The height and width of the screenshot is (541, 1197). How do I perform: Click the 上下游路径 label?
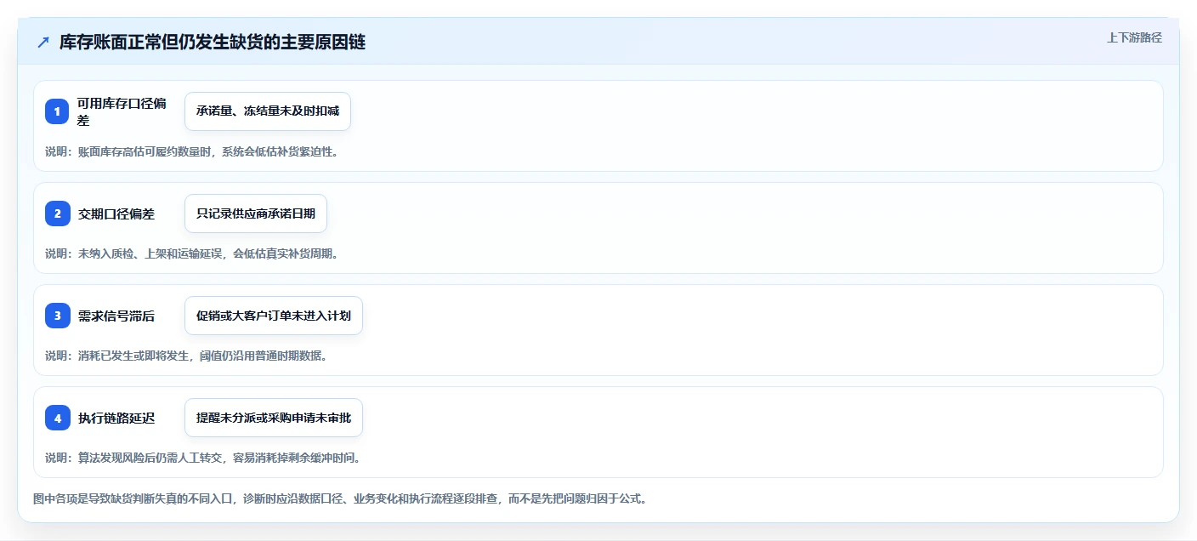[x=1134, y=37]
